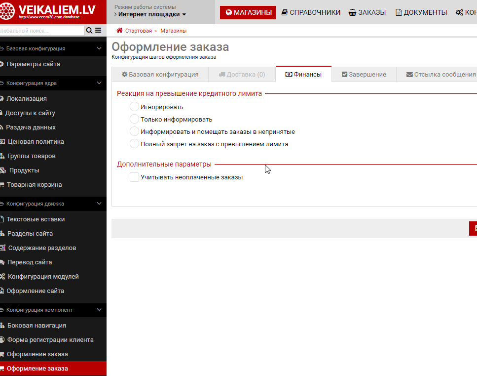Enable Учитывать неоплаченные заказы checkbox
Viewport: 477px width, 376px height.
[x=134, y=177]
